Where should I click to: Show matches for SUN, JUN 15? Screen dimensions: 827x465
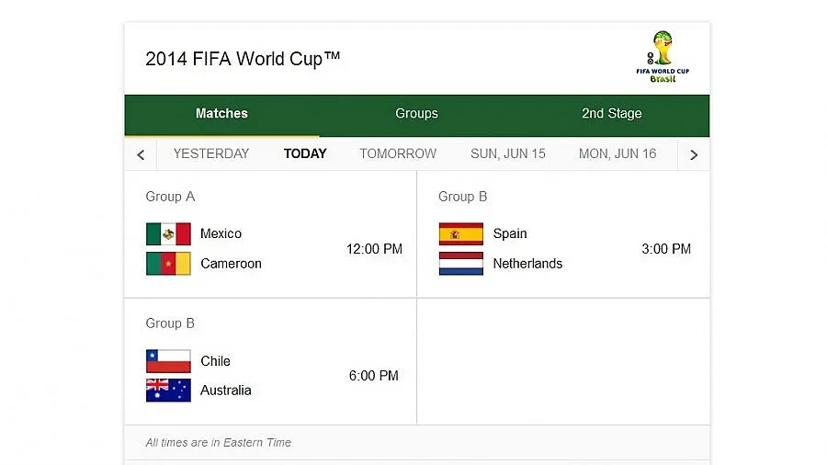pyautogui.click(x=508, y=153)
